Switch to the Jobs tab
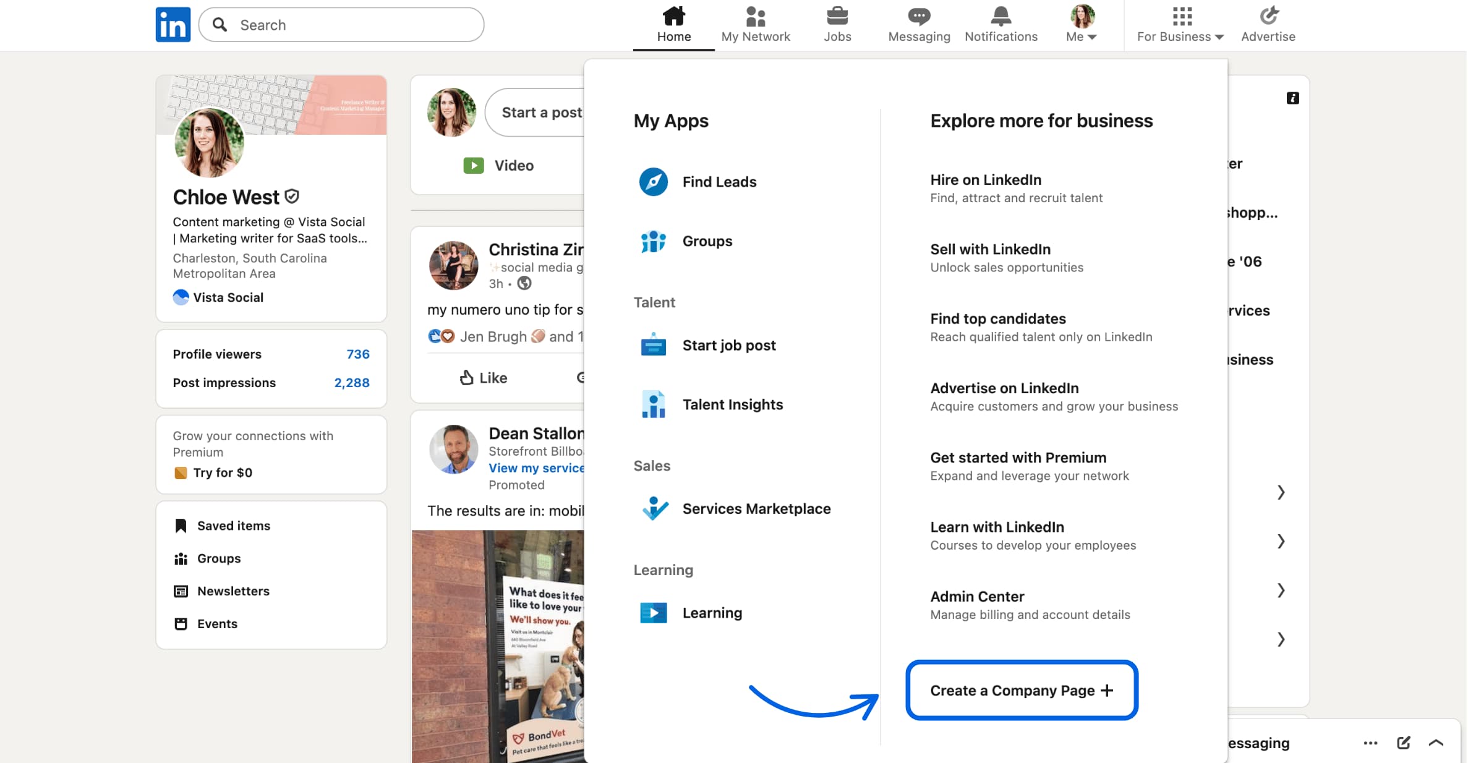The image size is (1468, 763). [837, 23]
